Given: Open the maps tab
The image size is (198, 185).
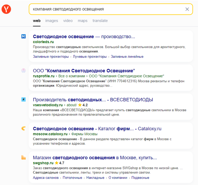Looking at the screenshot, I should coord(83,20).
